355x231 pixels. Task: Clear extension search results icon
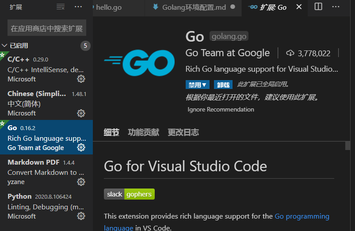point(61,7)
